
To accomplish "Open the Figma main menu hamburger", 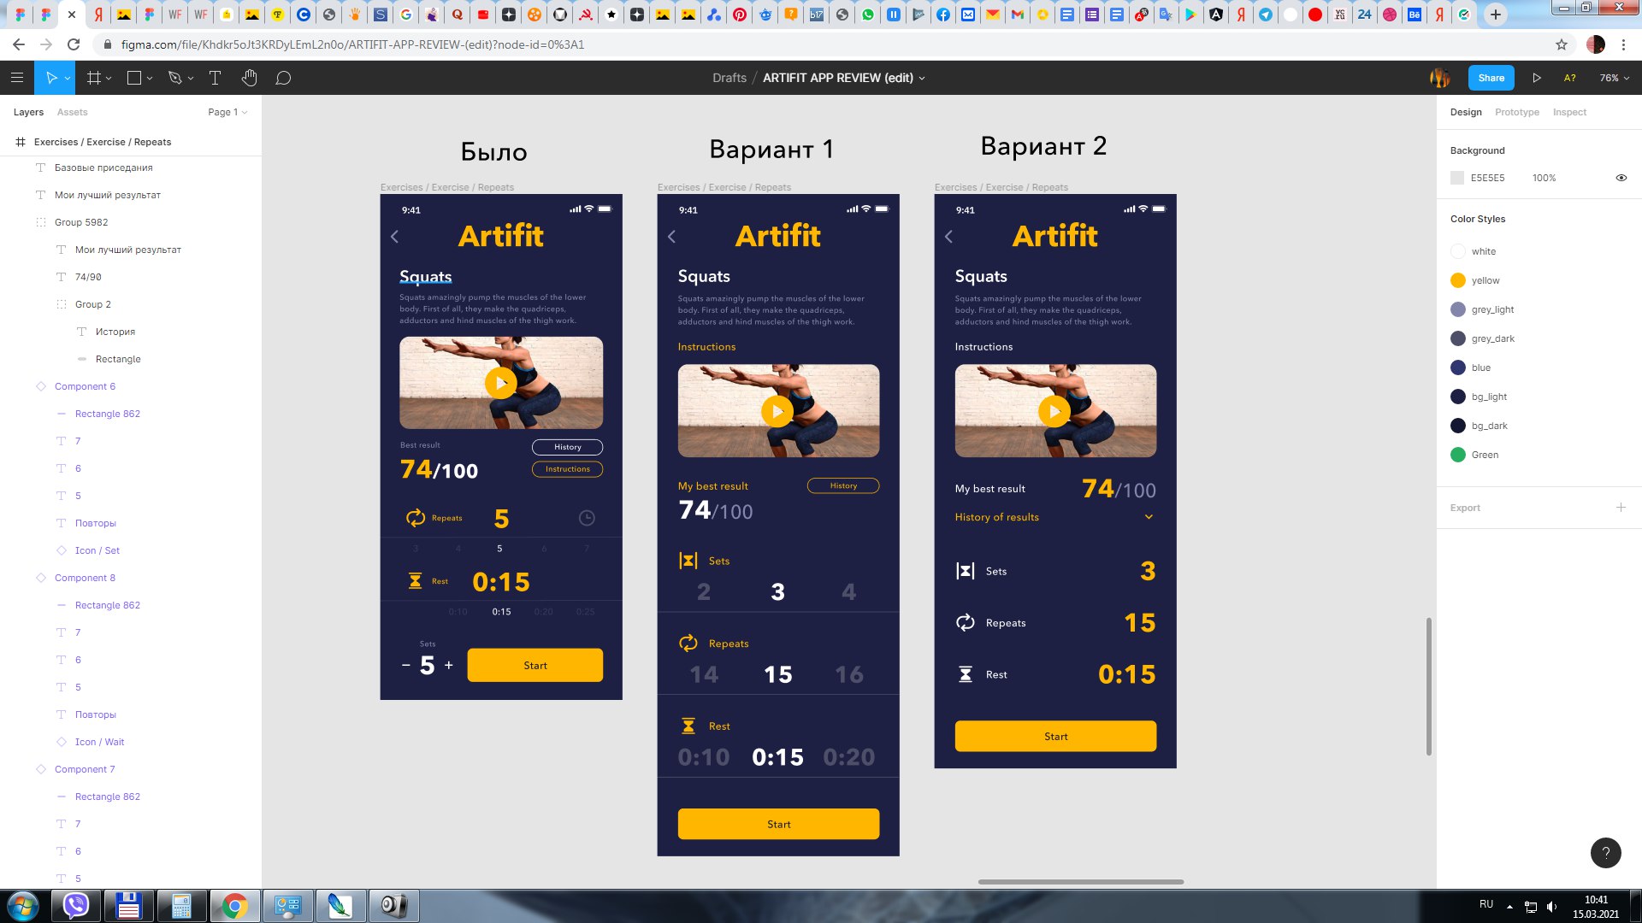I will pos(17,78).
